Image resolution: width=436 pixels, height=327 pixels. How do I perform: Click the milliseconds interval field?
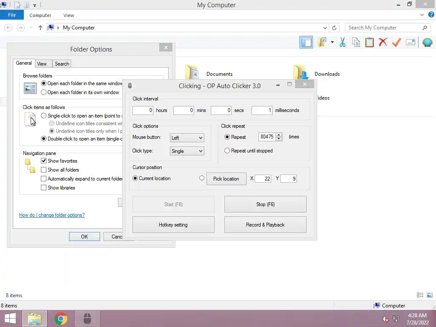(262, 110)
